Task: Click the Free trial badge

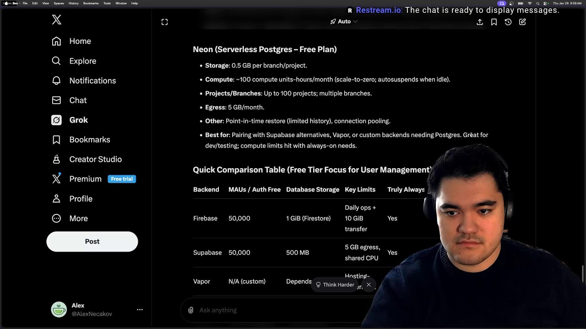Action: [122, 179]
